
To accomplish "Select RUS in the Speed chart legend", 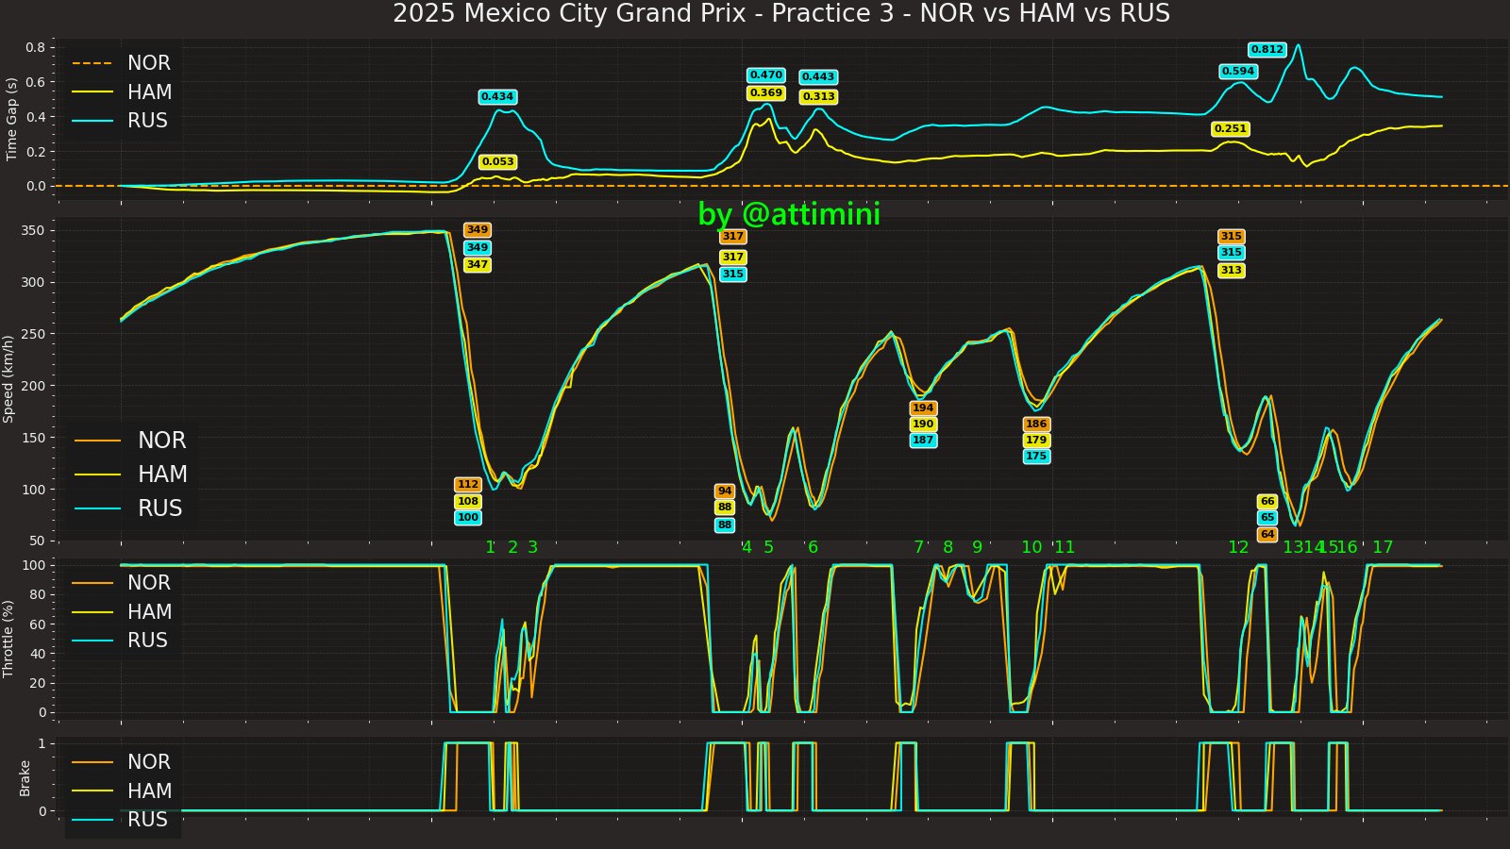I will click(x=161, y=508).
